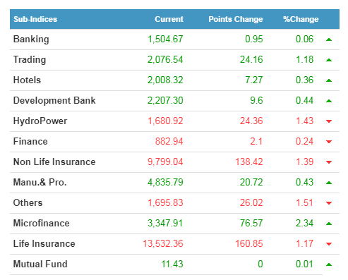Click the red down arrow for Others
Screen dimensions: 348x280
(x=329, y=203)
